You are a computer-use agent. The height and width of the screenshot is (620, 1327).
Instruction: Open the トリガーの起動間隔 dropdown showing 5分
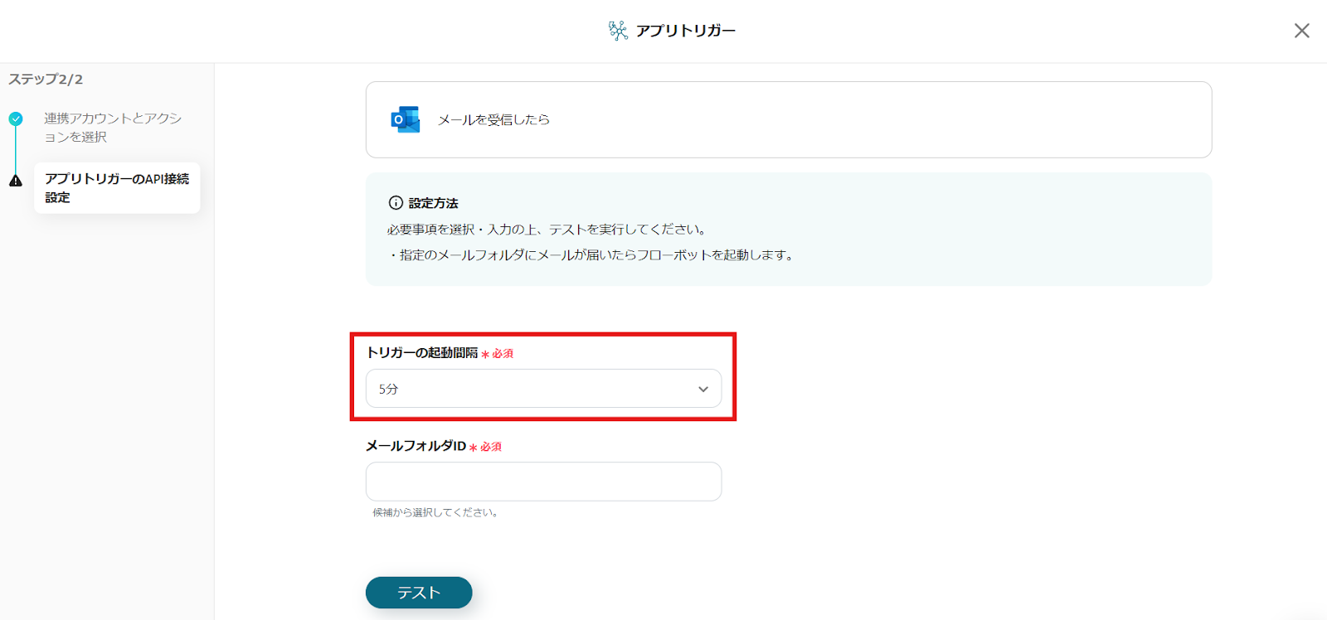(x=543, y=389)
